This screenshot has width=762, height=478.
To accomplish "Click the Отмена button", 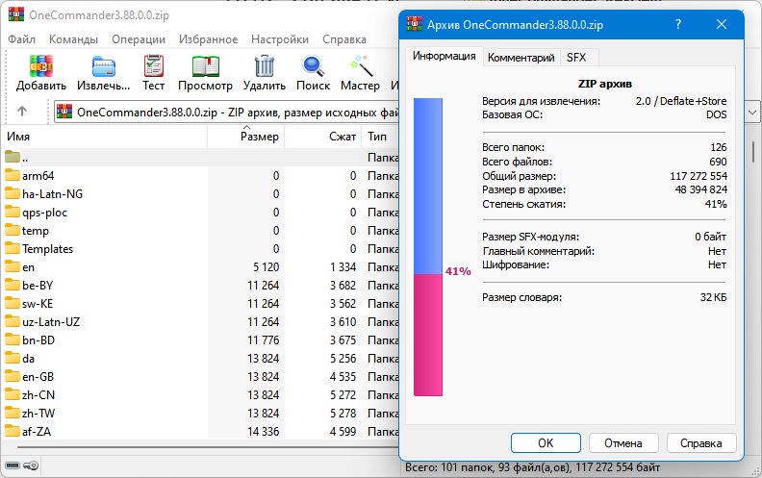I will pyautogui.click(x=623, y=443).
